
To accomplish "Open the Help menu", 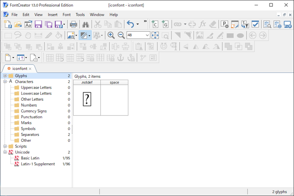I will click(114, 15).
